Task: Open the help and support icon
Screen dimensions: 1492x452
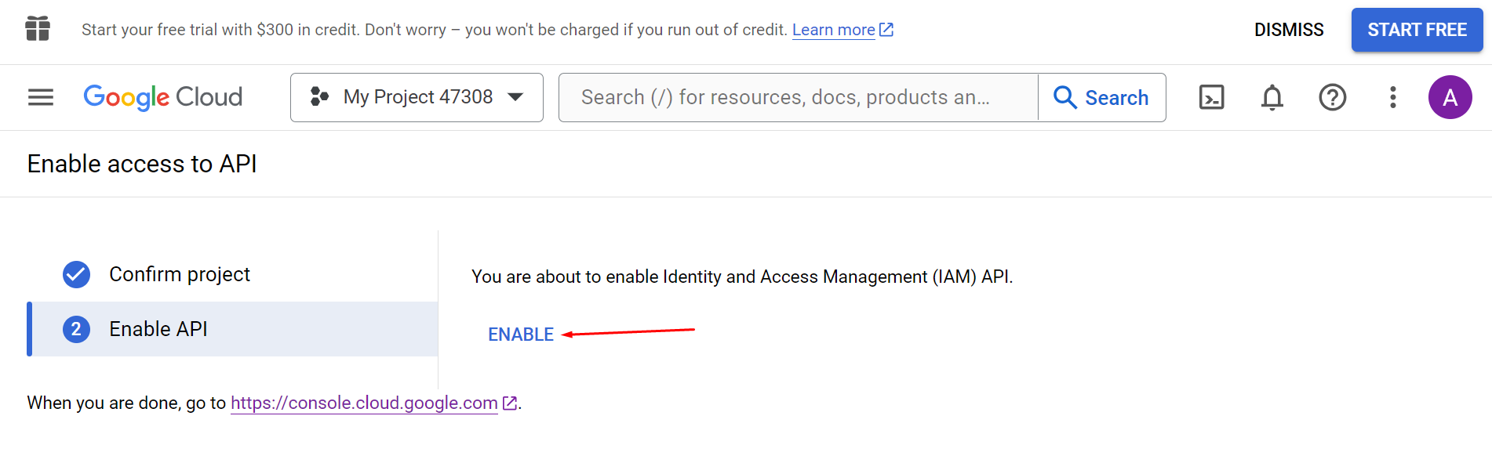Action: 1332,97
